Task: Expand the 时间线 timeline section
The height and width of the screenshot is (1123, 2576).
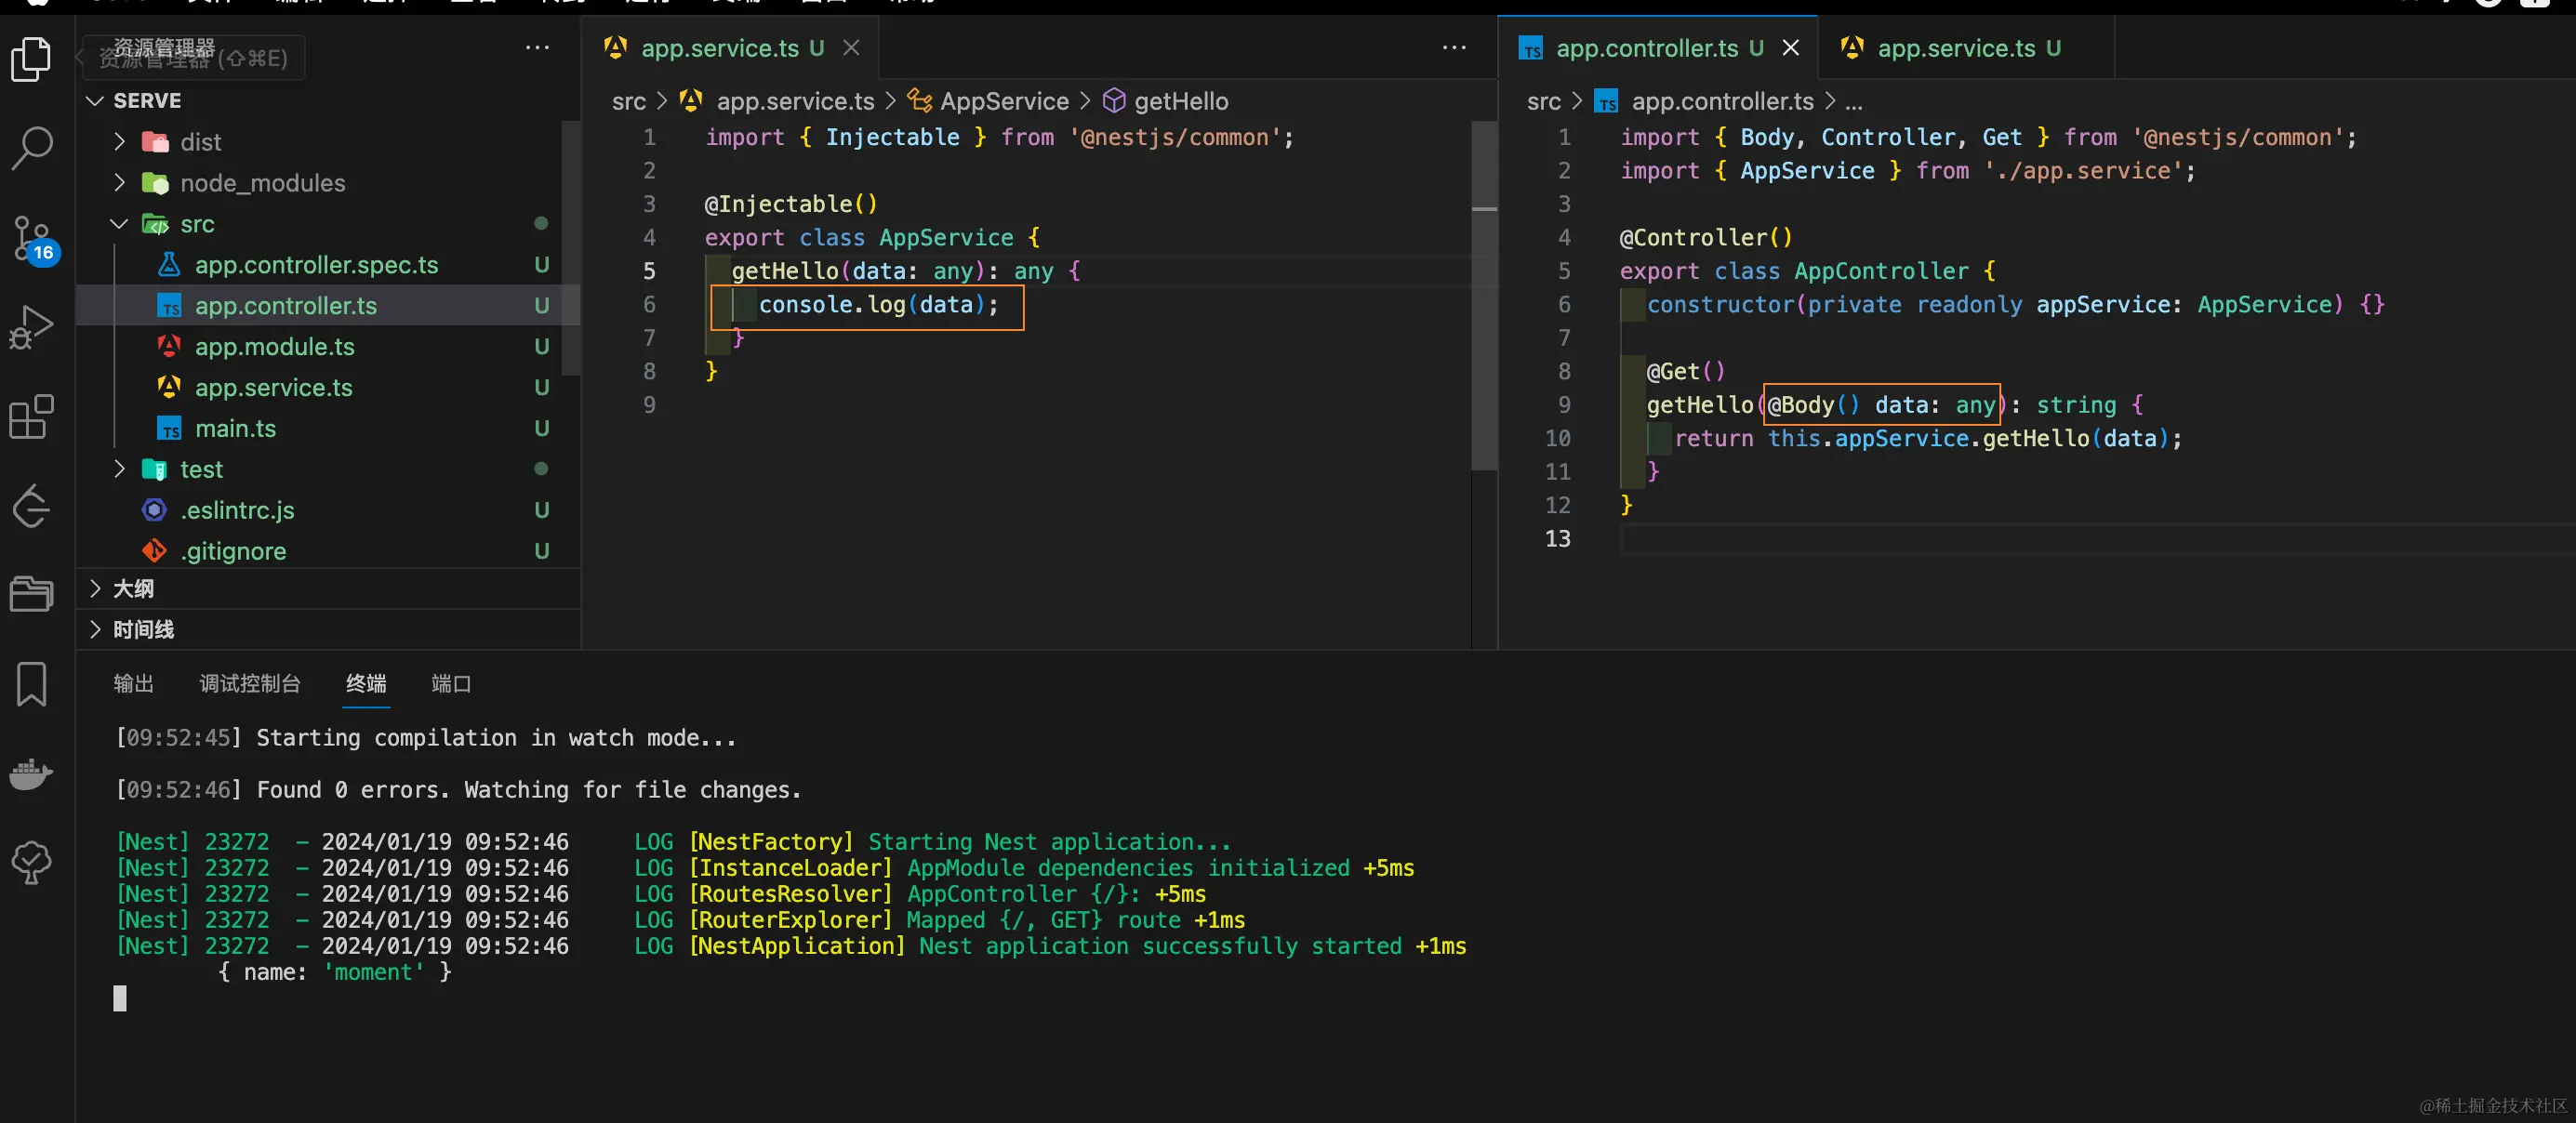Action: tap(143, 629)
